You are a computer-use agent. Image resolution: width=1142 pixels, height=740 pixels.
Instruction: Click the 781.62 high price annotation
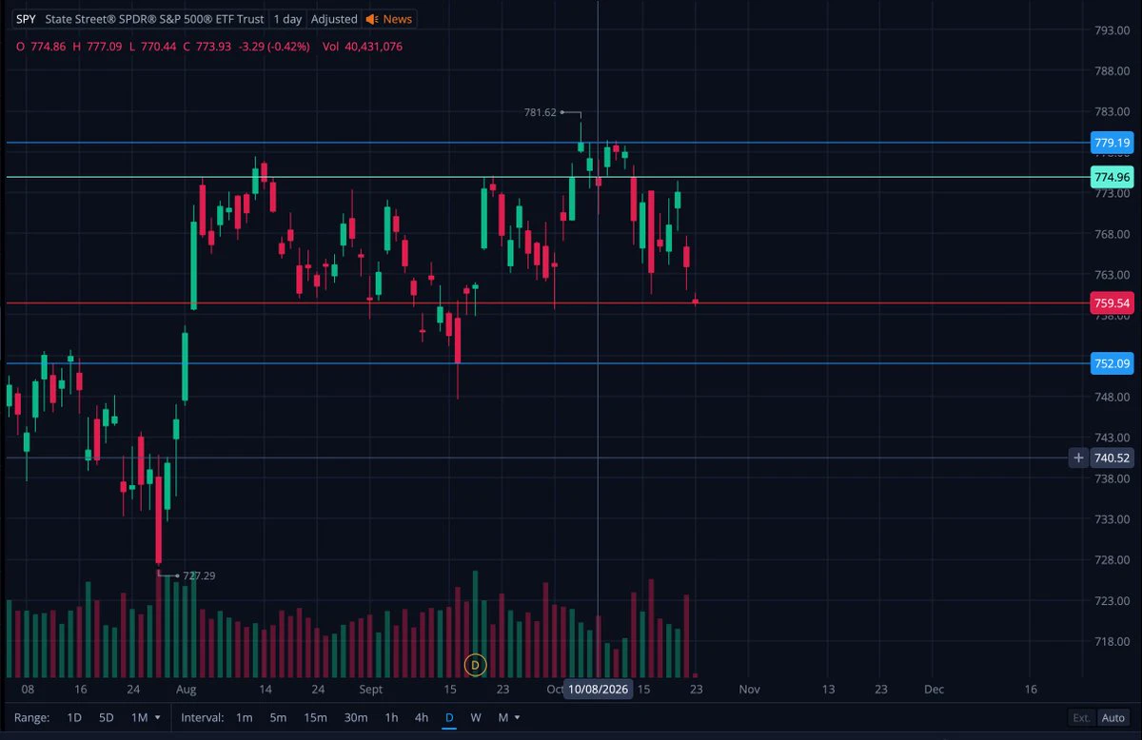[x=540, y=112]
